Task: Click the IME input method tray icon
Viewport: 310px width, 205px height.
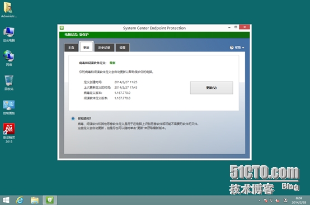Action: 285,201
